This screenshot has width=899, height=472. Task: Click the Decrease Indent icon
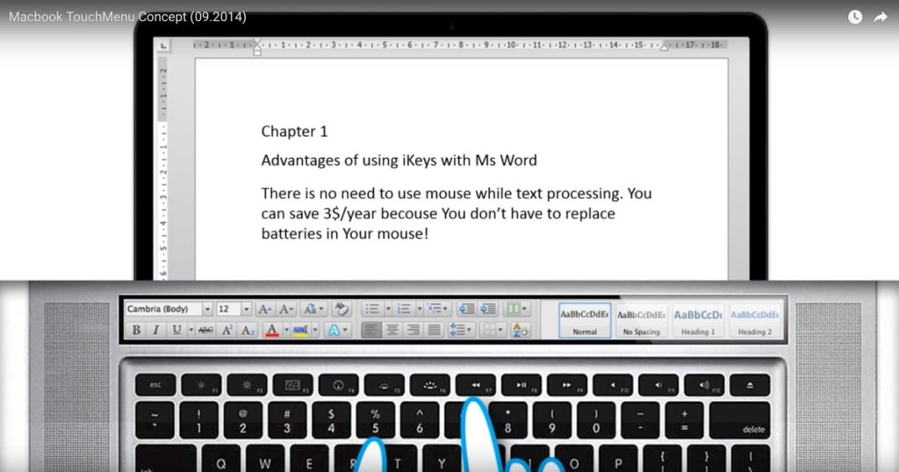tap(466, 310)
